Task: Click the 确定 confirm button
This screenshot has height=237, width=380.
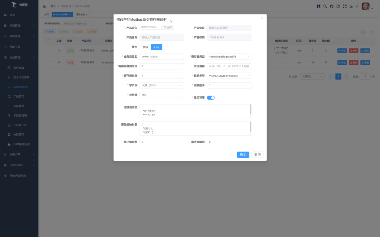Action: coord(243,155)
